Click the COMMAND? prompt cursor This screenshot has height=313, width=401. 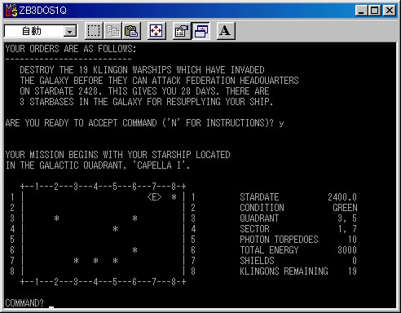click(51, 307)
